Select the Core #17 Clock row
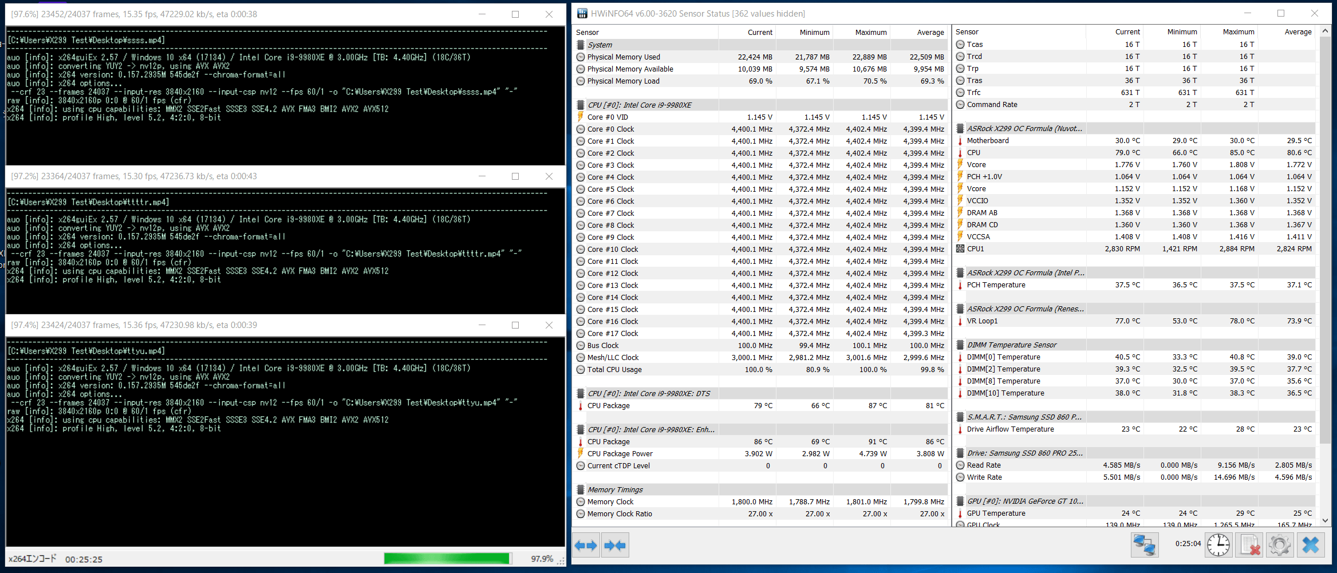Image resolution: width=1337 pixels, height=573 pixels. 761,333
